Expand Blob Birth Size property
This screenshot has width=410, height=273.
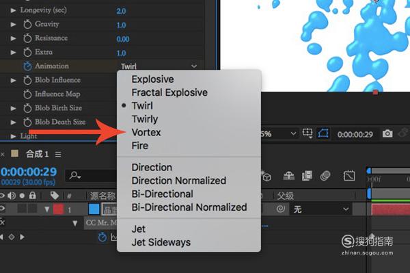(13, 108)
